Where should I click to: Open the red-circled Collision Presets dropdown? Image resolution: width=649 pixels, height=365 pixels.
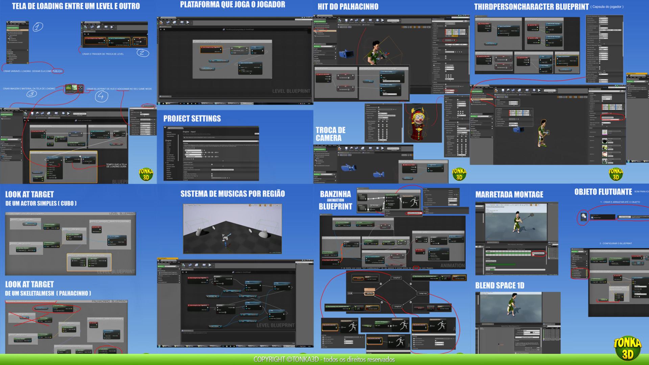point(449,90)
